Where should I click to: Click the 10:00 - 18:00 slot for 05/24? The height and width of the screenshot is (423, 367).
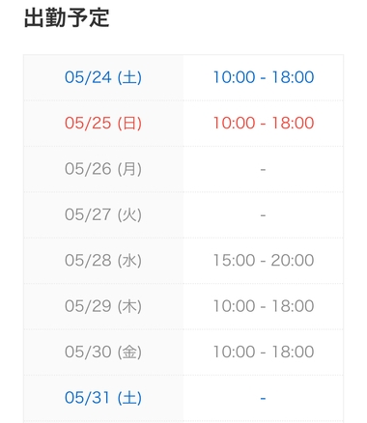[264, 77]
